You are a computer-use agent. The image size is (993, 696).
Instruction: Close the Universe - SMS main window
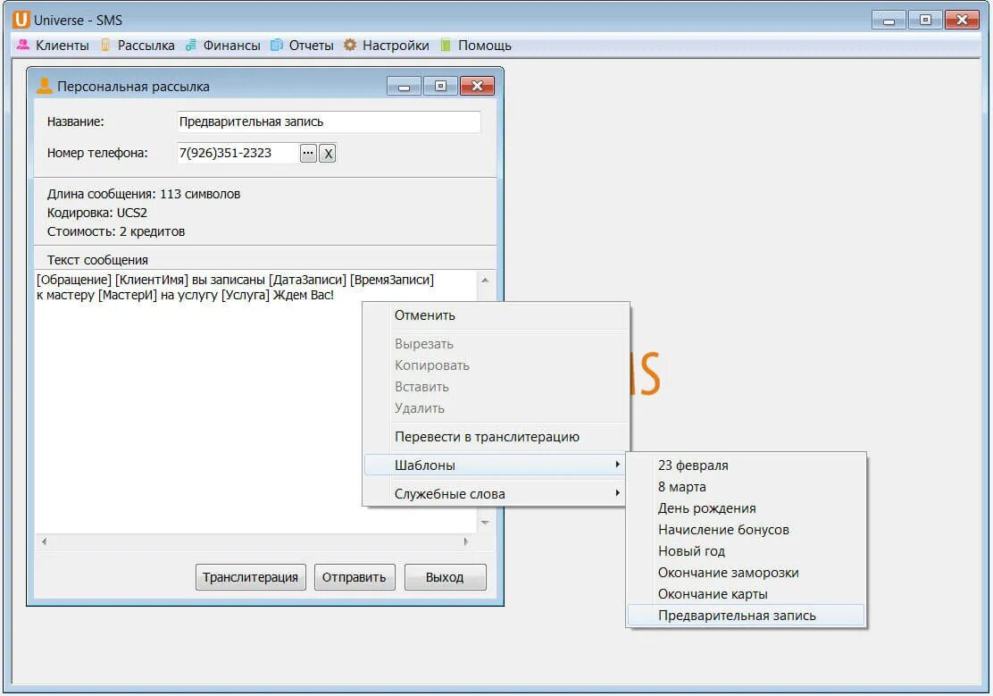tap(962, 20)
